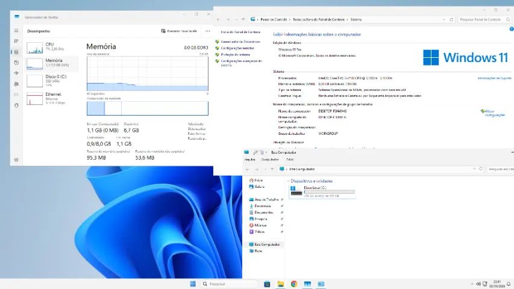Open Google Chrome from the taskbar
This screenshot has height=289, width=514.
pos(294,284)
